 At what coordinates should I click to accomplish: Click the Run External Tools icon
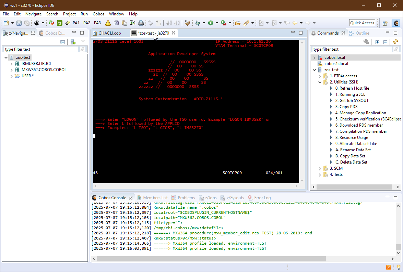224,23
